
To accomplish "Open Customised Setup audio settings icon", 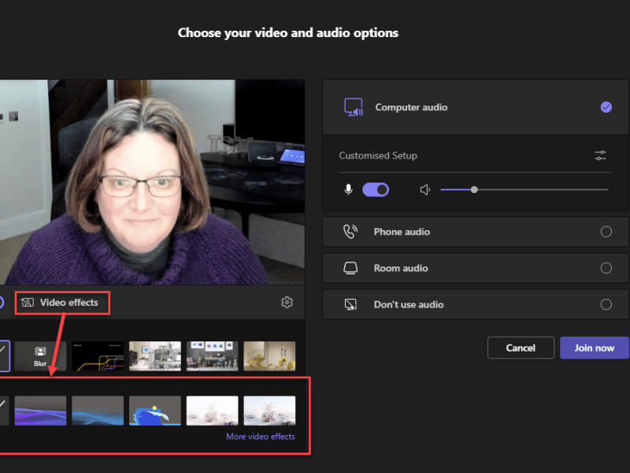I will click(600, 155).
